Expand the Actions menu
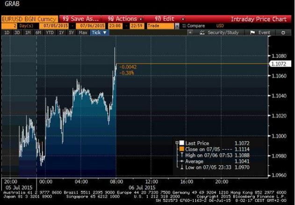Screen dimensions: 295x205 click(x=125, y=19)
